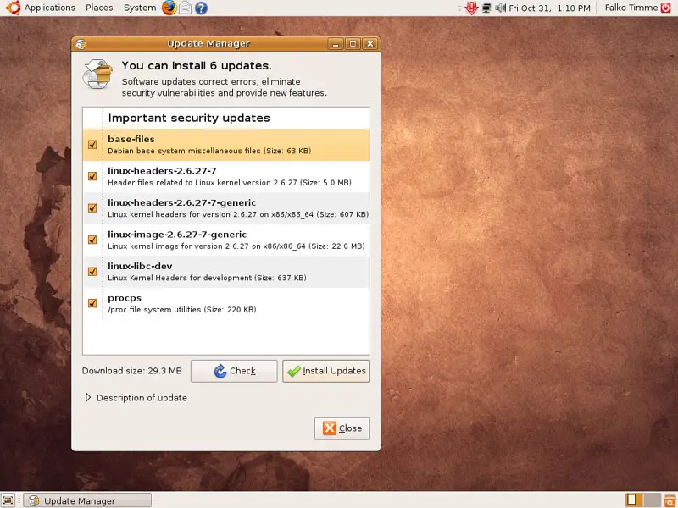Open the trash icon in bottom panel
The width and height of the screenshot is (678, 508).
tap(670, 500)
